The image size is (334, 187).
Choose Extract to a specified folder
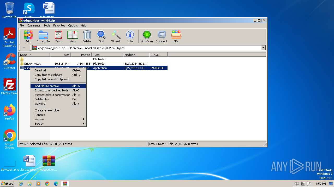tap(58, 90)
